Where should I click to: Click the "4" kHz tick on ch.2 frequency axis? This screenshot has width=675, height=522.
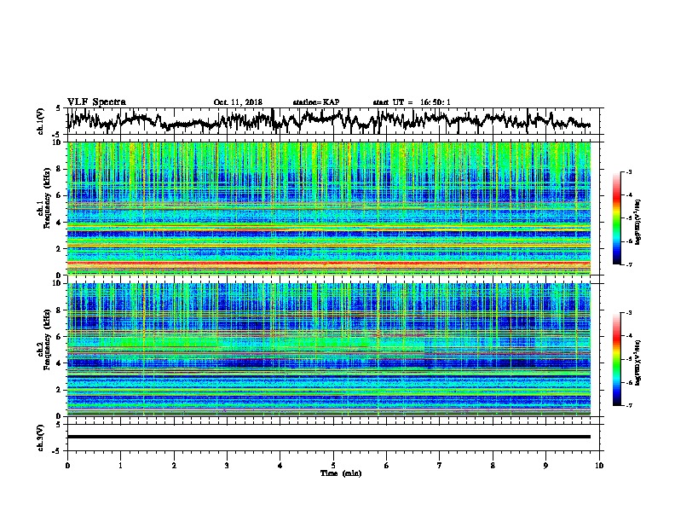click(x=61, y=363)
